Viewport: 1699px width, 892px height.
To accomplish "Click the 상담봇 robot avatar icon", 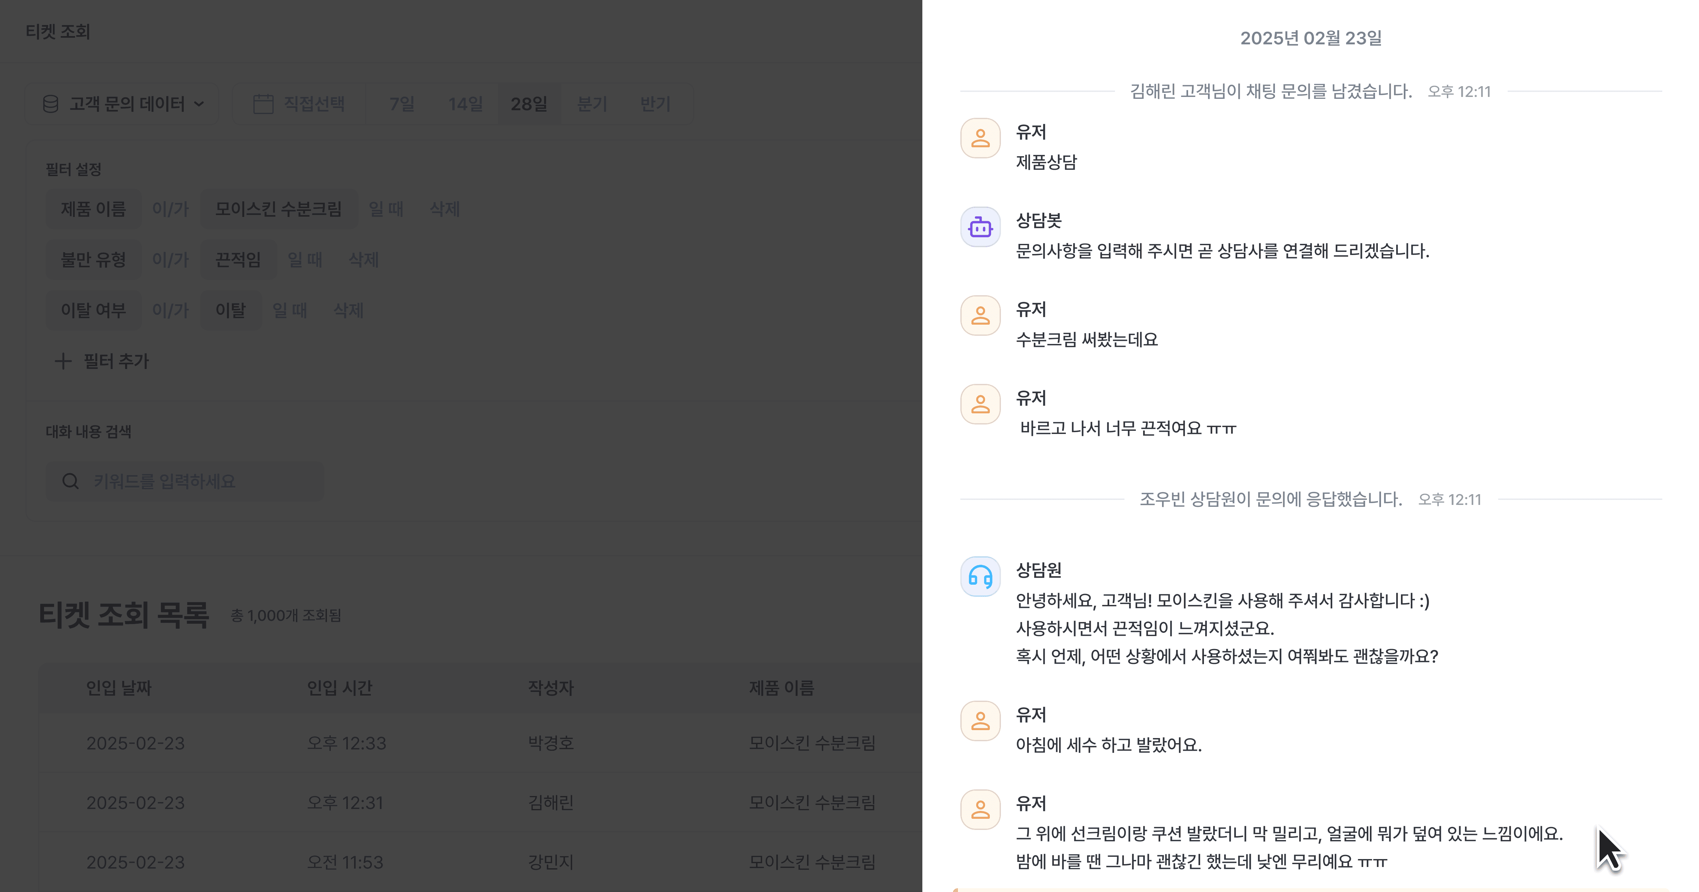I will [980, 227].
